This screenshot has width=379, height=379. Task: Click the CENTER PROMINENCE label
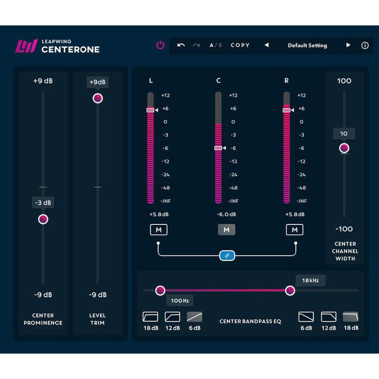(x=43, y=319)
